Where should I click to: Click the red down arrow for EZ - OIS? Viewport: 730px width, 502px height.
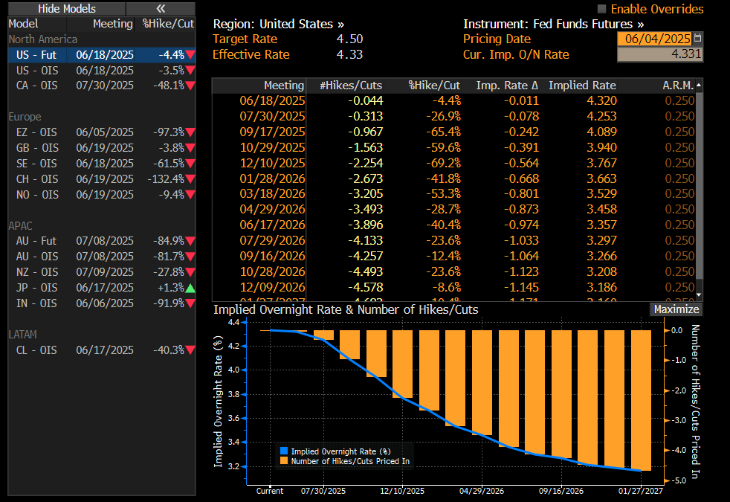190,132
